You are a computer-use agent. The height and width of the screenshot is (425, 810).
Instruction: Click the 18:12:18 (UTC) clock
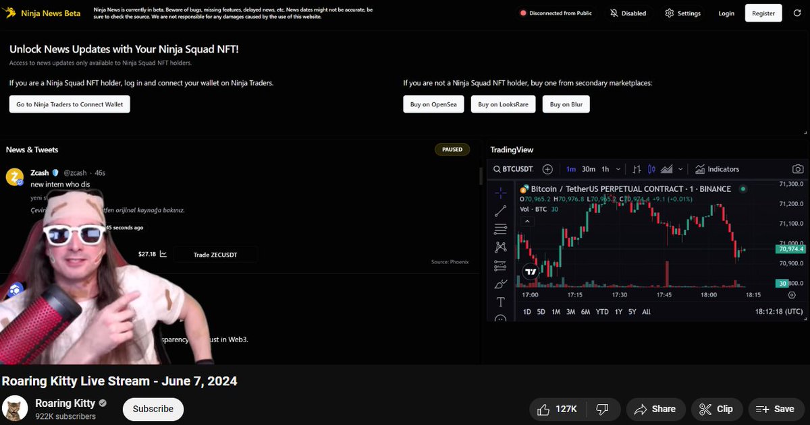coord(780,312)
